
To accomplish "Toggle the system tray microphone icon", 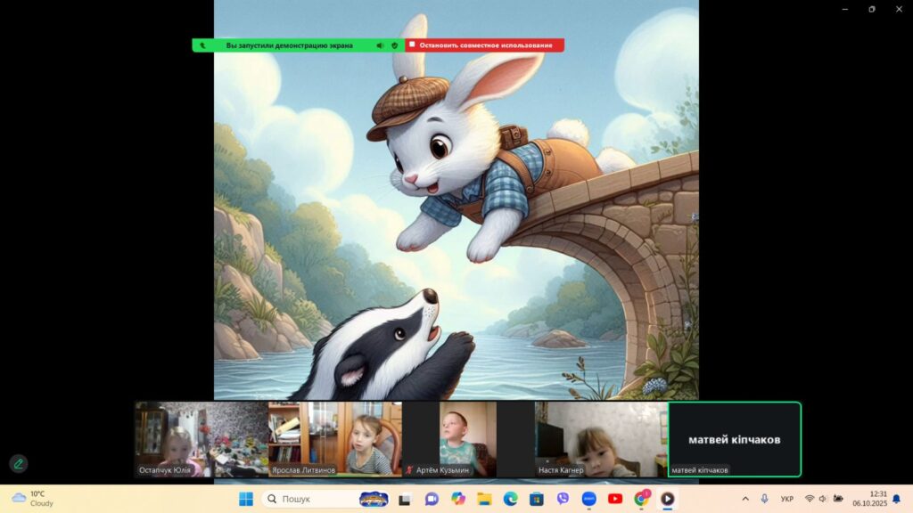I will (765, 499).
